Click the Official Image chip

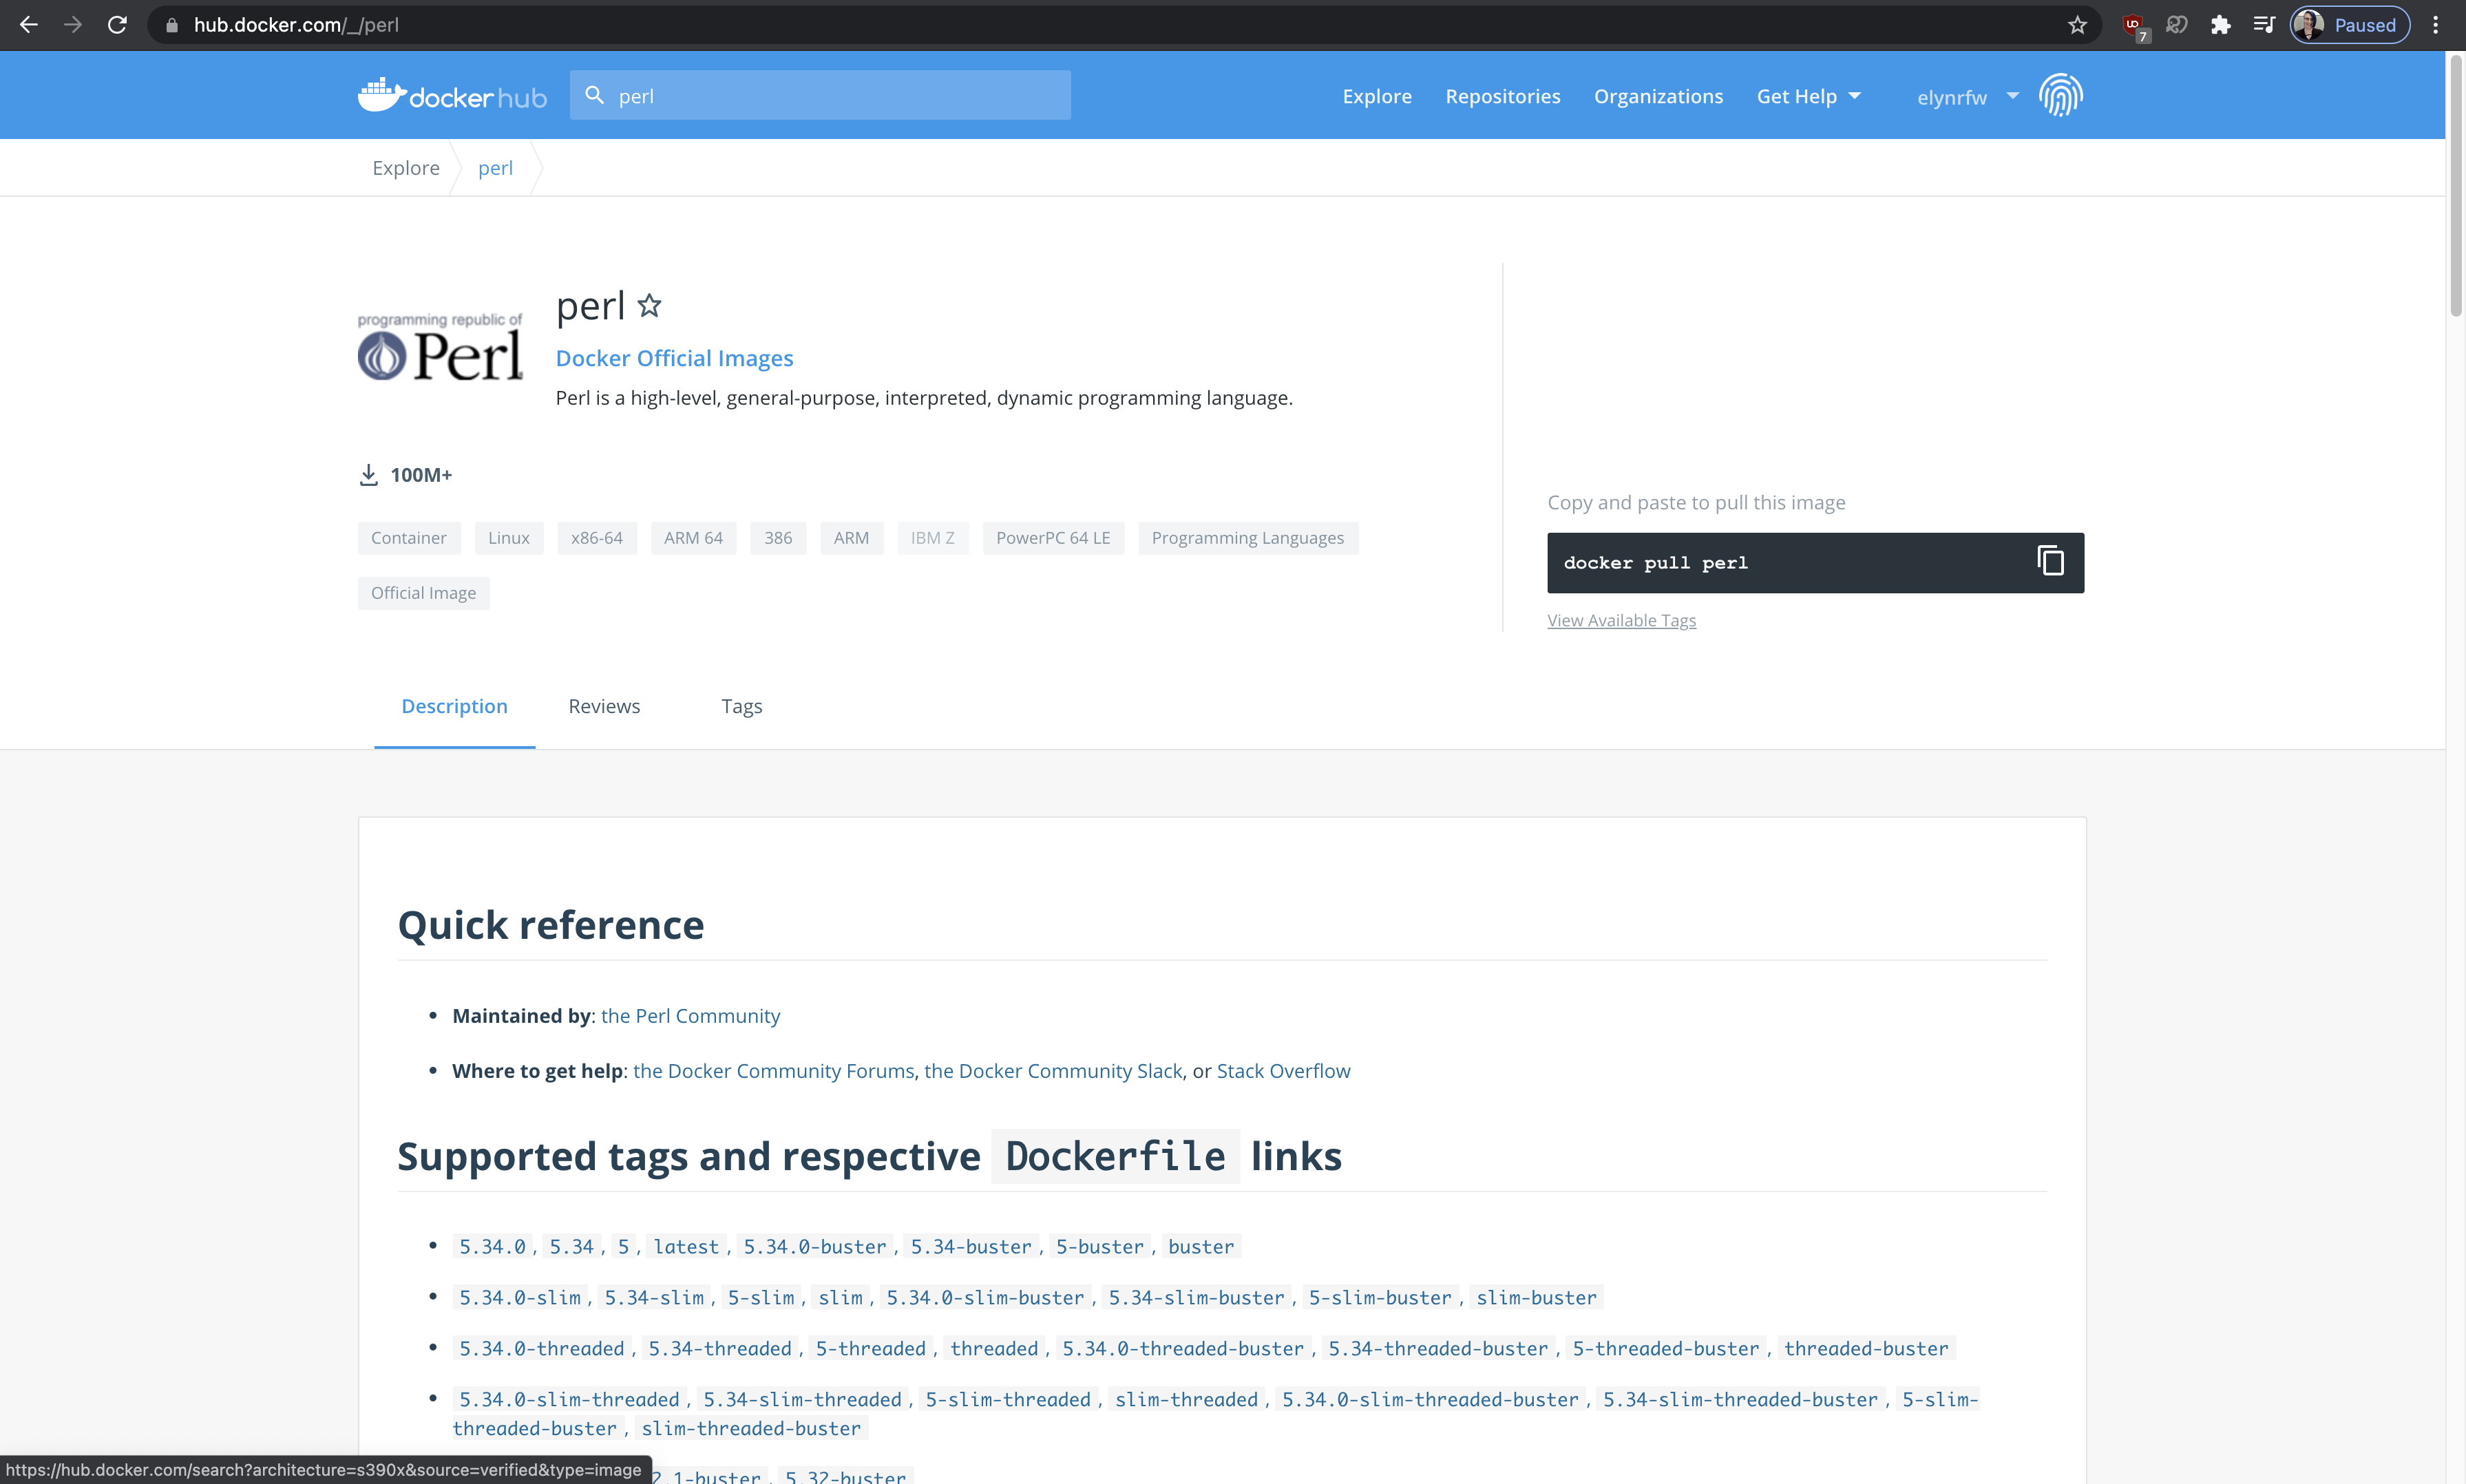[423, 593]
